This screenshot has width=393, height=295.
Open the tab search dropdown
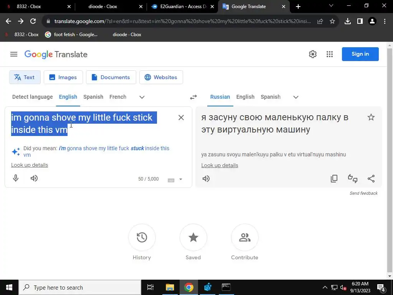click(331, 5)
